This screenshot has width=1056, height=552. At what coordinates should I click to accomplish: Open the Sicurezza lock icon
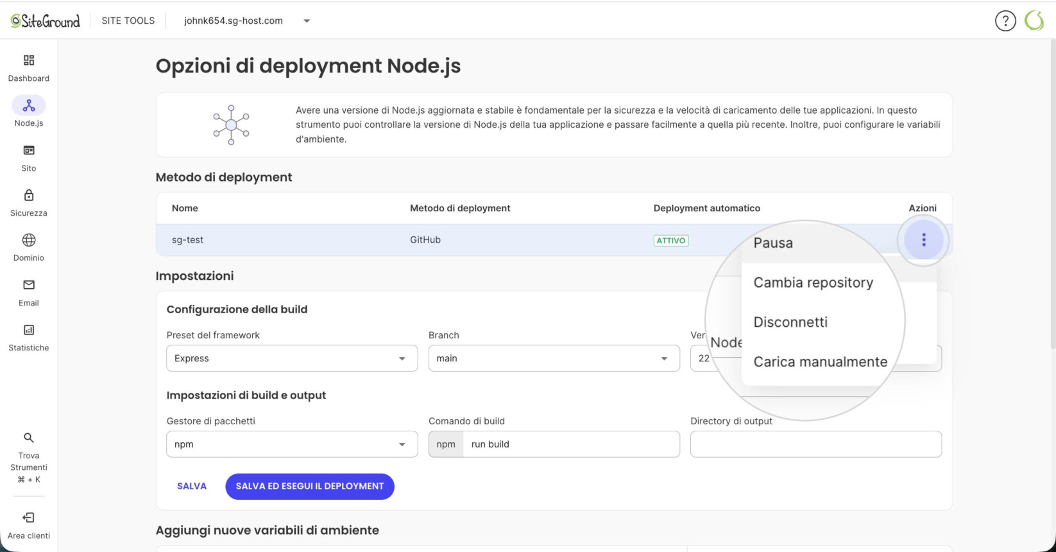pos(29,195)
